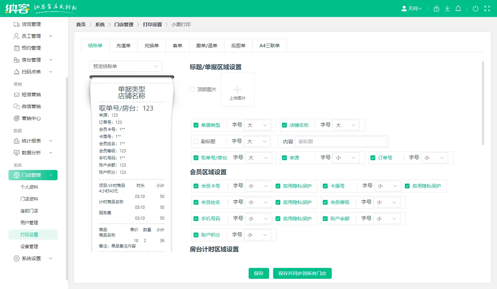Click the 预约管理 calendar icon
The image size is (497, 289).
click(x=16, y=48)
